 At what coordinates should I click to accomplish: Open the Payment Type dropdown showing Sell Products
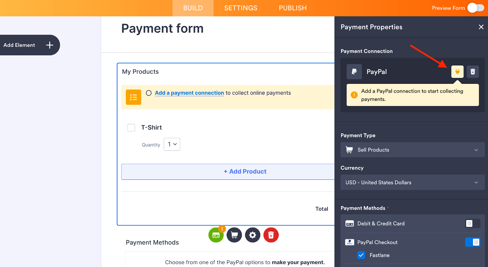412,150
